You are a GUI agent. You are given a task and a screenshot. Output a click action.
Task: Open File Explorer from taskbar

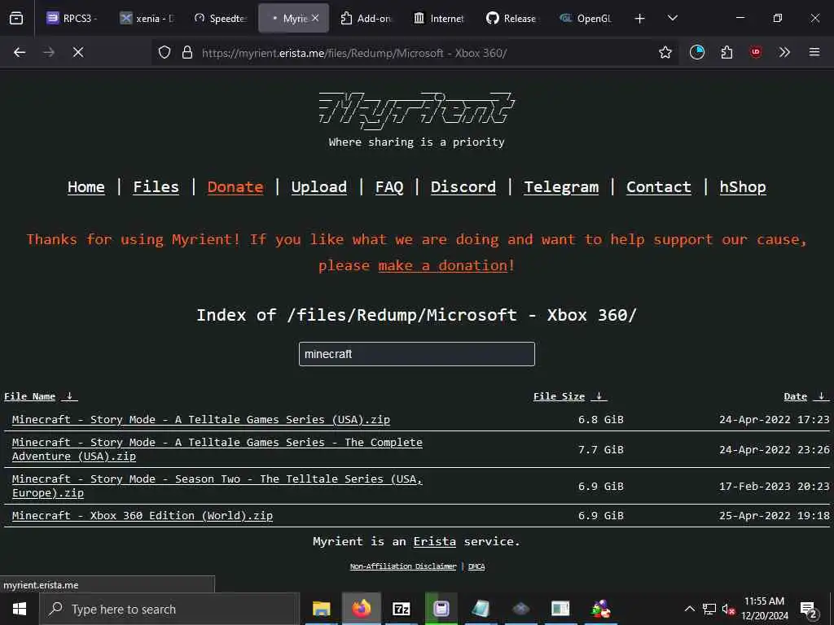coord(321,609)
